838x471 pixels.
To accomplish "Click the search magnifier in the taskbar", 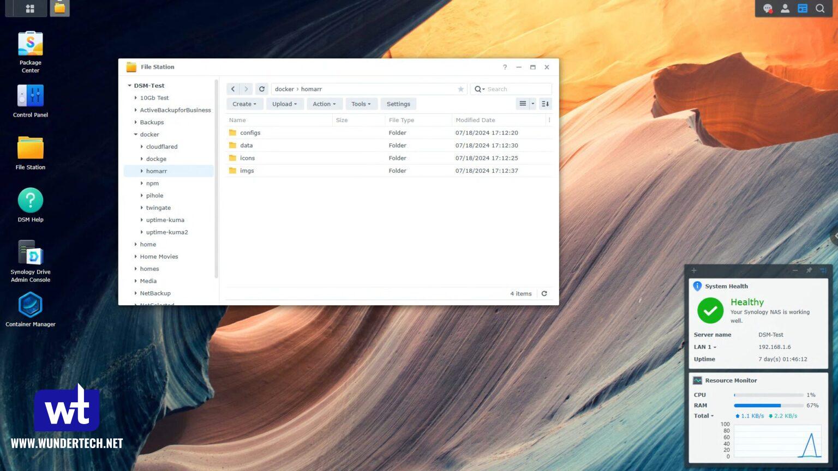I will [820, 8].
